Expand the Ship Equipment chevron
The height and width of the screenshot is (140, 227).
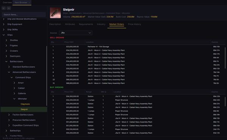click(x=4, y=24)
